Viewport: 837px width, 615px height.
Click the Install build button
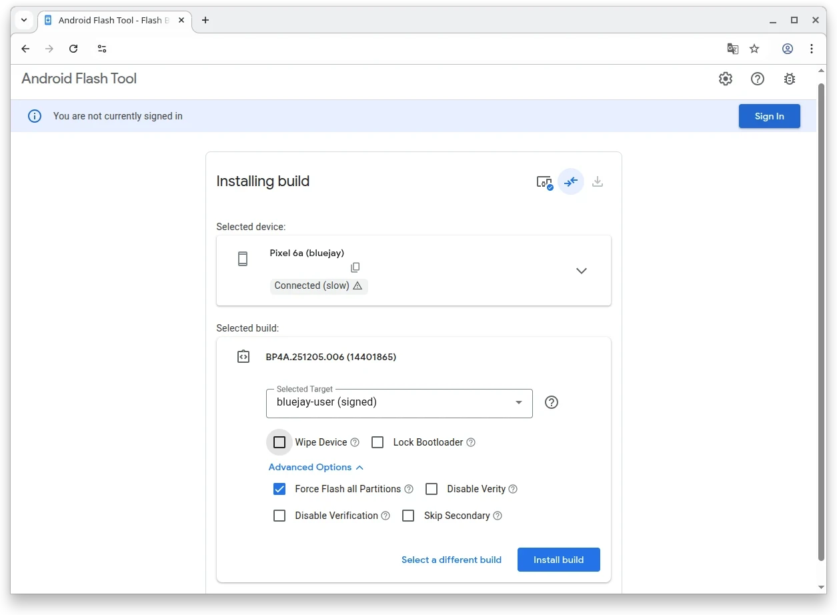click(x=558, y=560)
